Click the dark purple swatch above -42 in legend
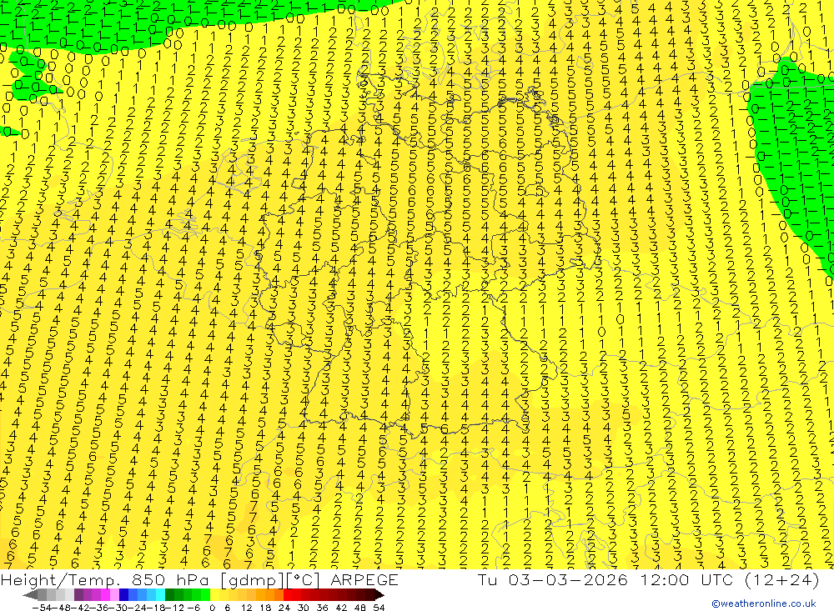The image size is (834, 611). 78,594
